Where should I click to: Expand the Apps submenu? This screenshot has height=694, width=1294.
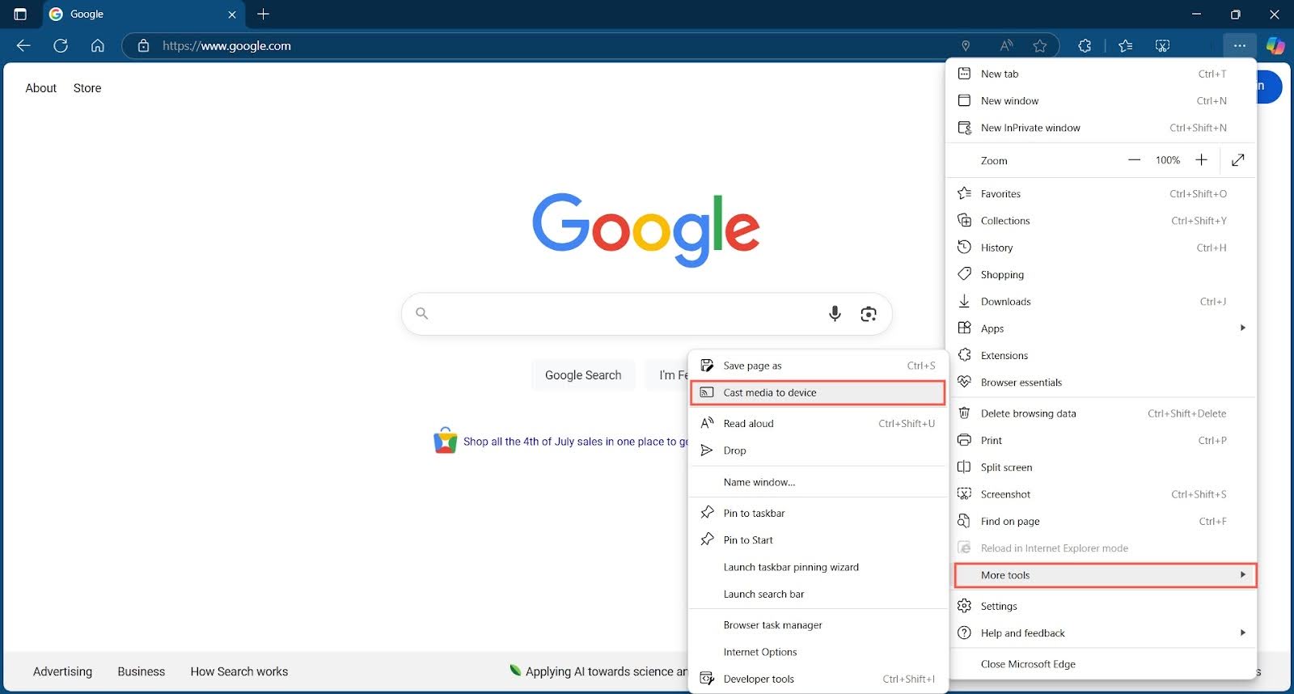click(1101, 328)
